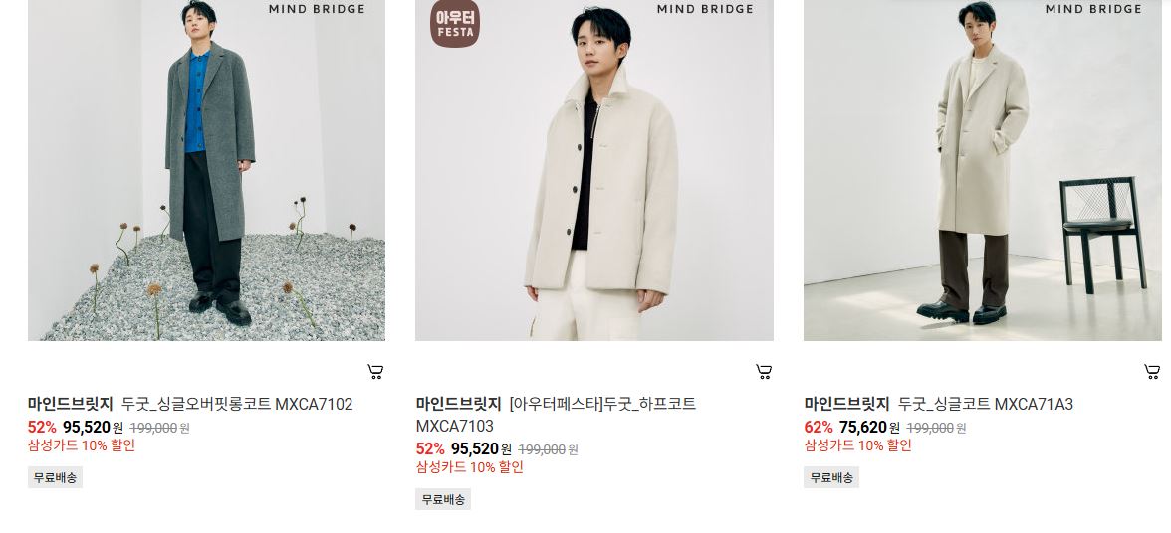Screen dimensions: 1171x533
Task: Click 마인드브릿지 brand name on first product
Action: (x=70, y=404)
